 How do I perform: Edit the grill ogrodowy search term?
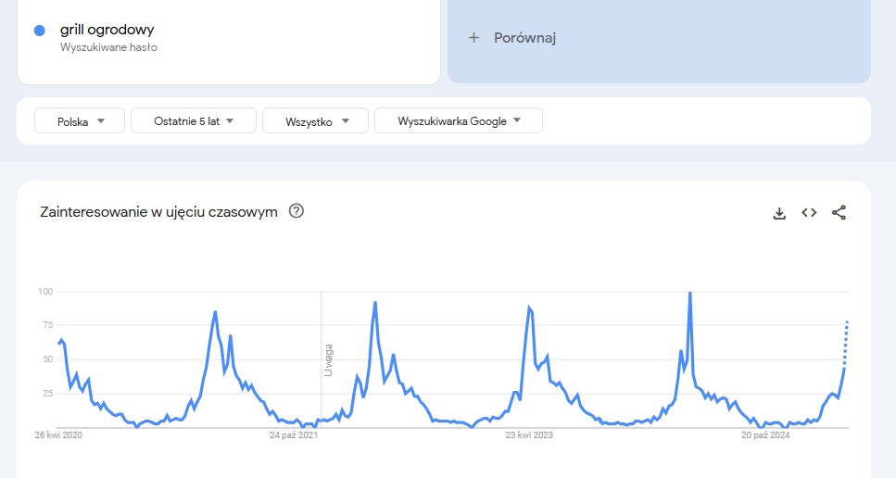tap(107, 30)
